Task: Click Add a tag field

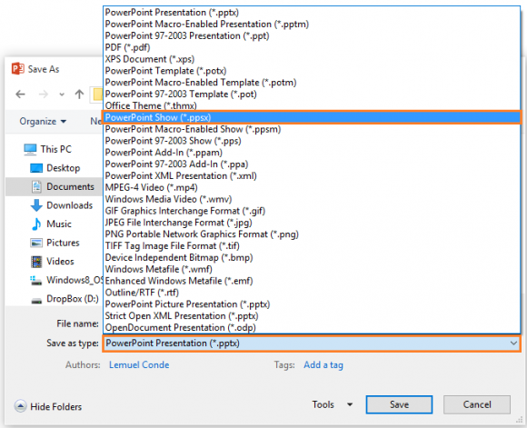Action: (x=323, y=364)
